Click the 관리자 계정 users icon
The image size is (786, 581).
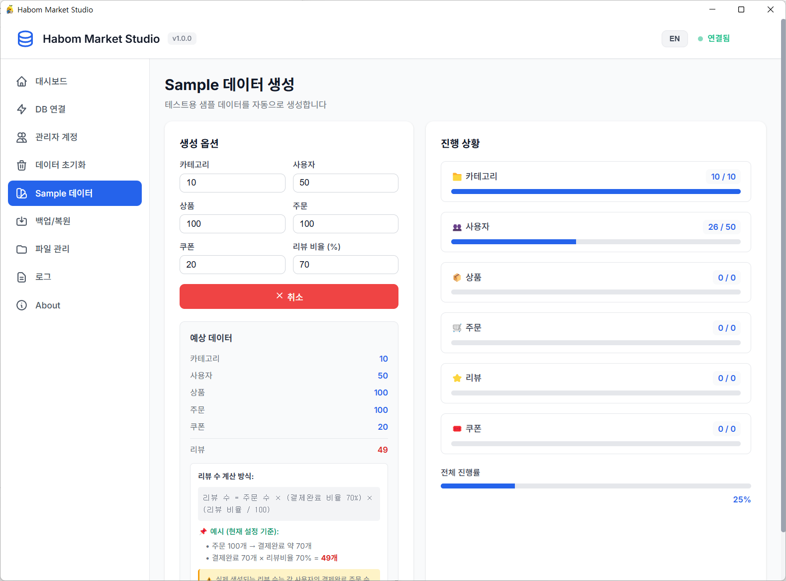click(21, 137)
